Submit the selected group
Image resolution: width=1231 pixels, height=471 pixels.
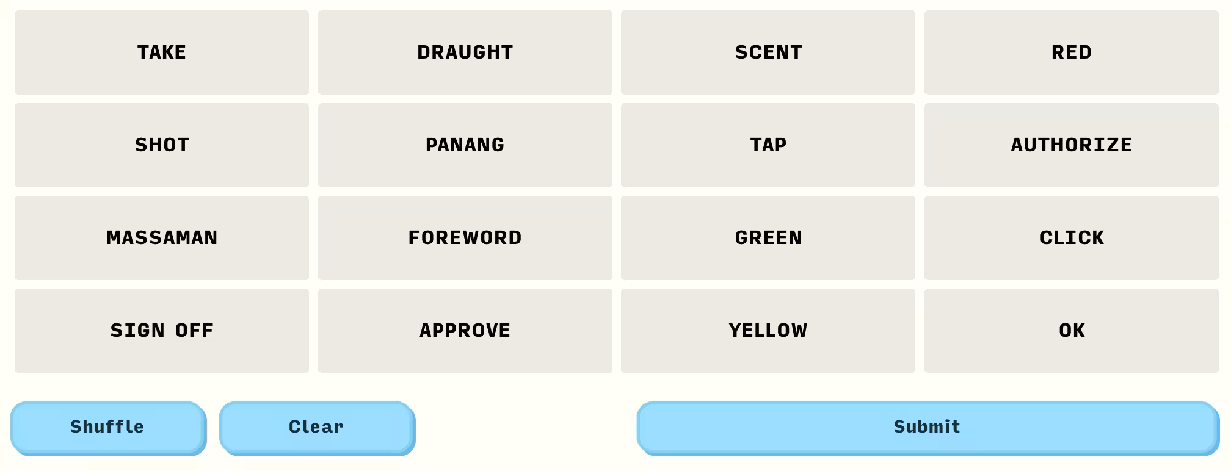(927, 428)
